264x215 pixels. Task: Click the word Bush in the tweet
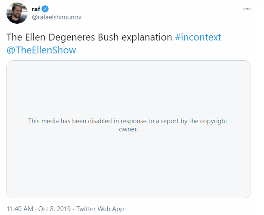(108, 37)
